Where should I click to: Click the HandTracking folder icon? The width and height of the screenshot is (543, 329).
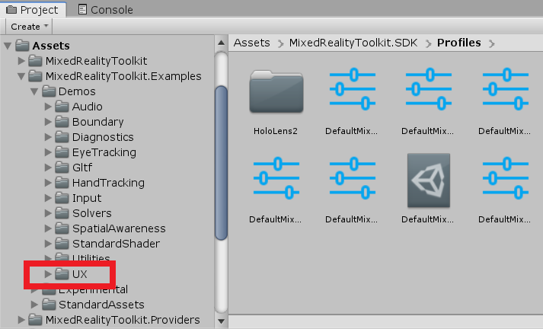[62, 183]
